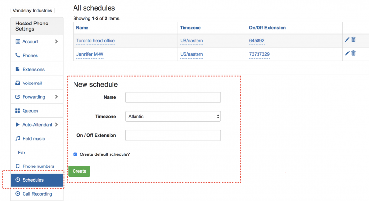
Task: Click the Schedules clock icon
Action: (x=18, y=180)
